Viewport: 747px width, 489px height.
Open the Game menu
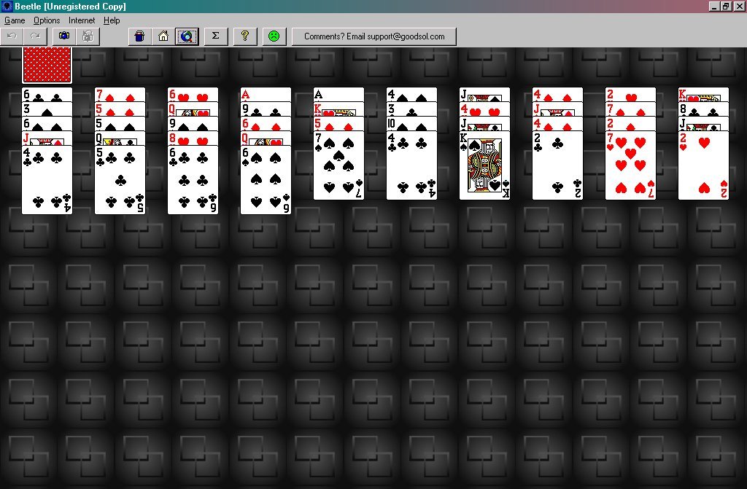15,20
